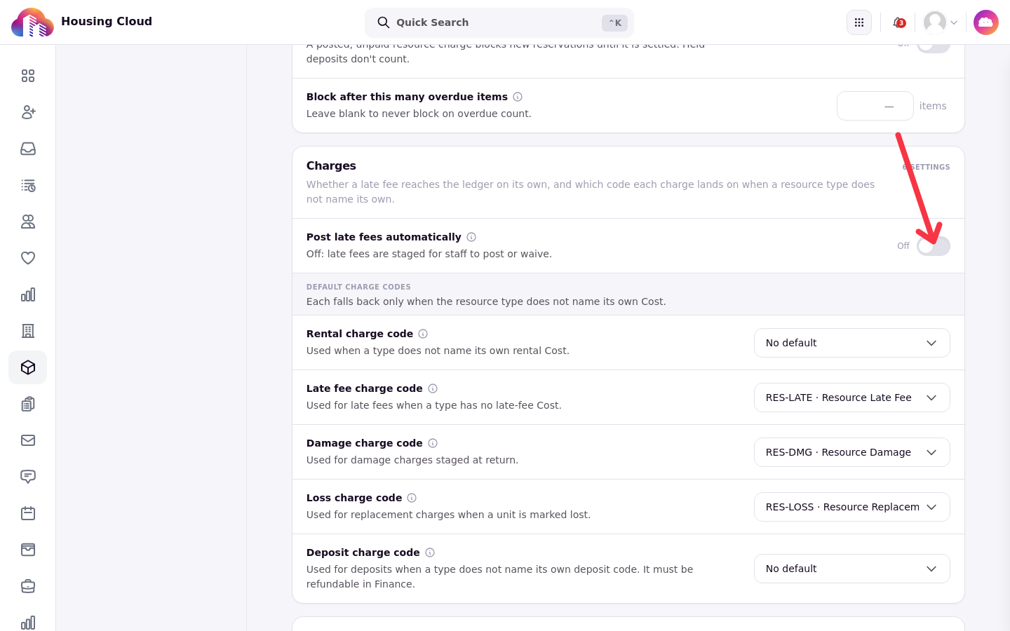Open the inbox tray sidebar icon

[x=28, y=149]
